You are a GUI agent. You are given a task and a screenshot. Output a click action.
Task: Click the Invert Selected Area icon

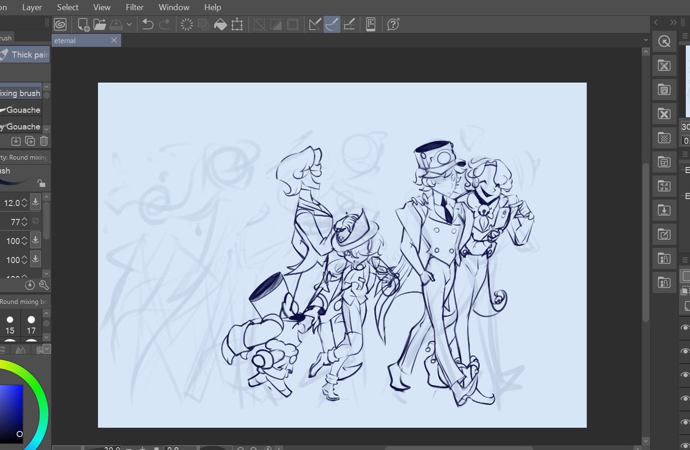pyautogui.click(x=276, y=24)
